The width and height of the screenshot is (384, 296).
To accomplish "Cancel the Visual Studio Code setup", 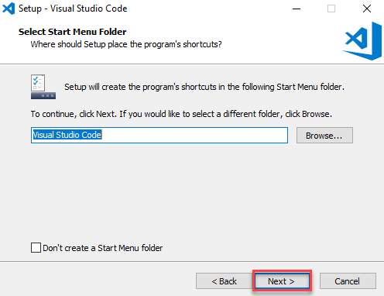I will point(348,281).
